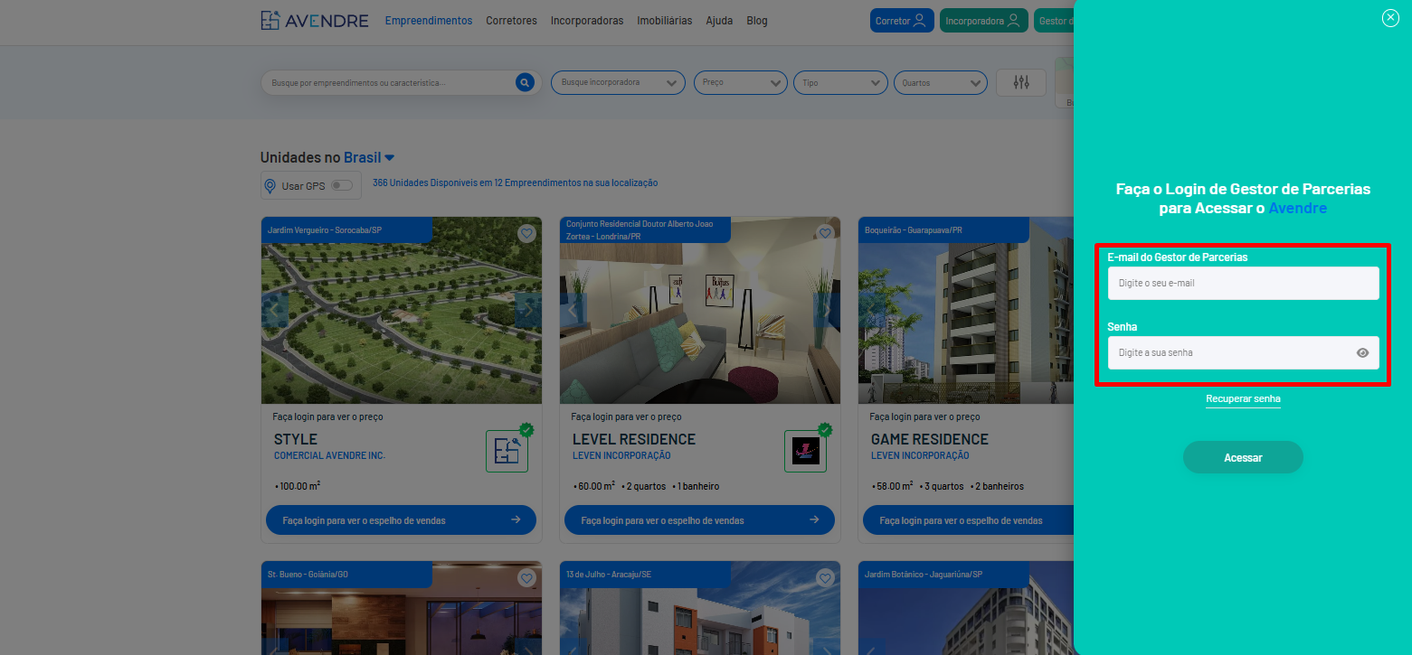Open the Empreendimentos menu item

429,21
